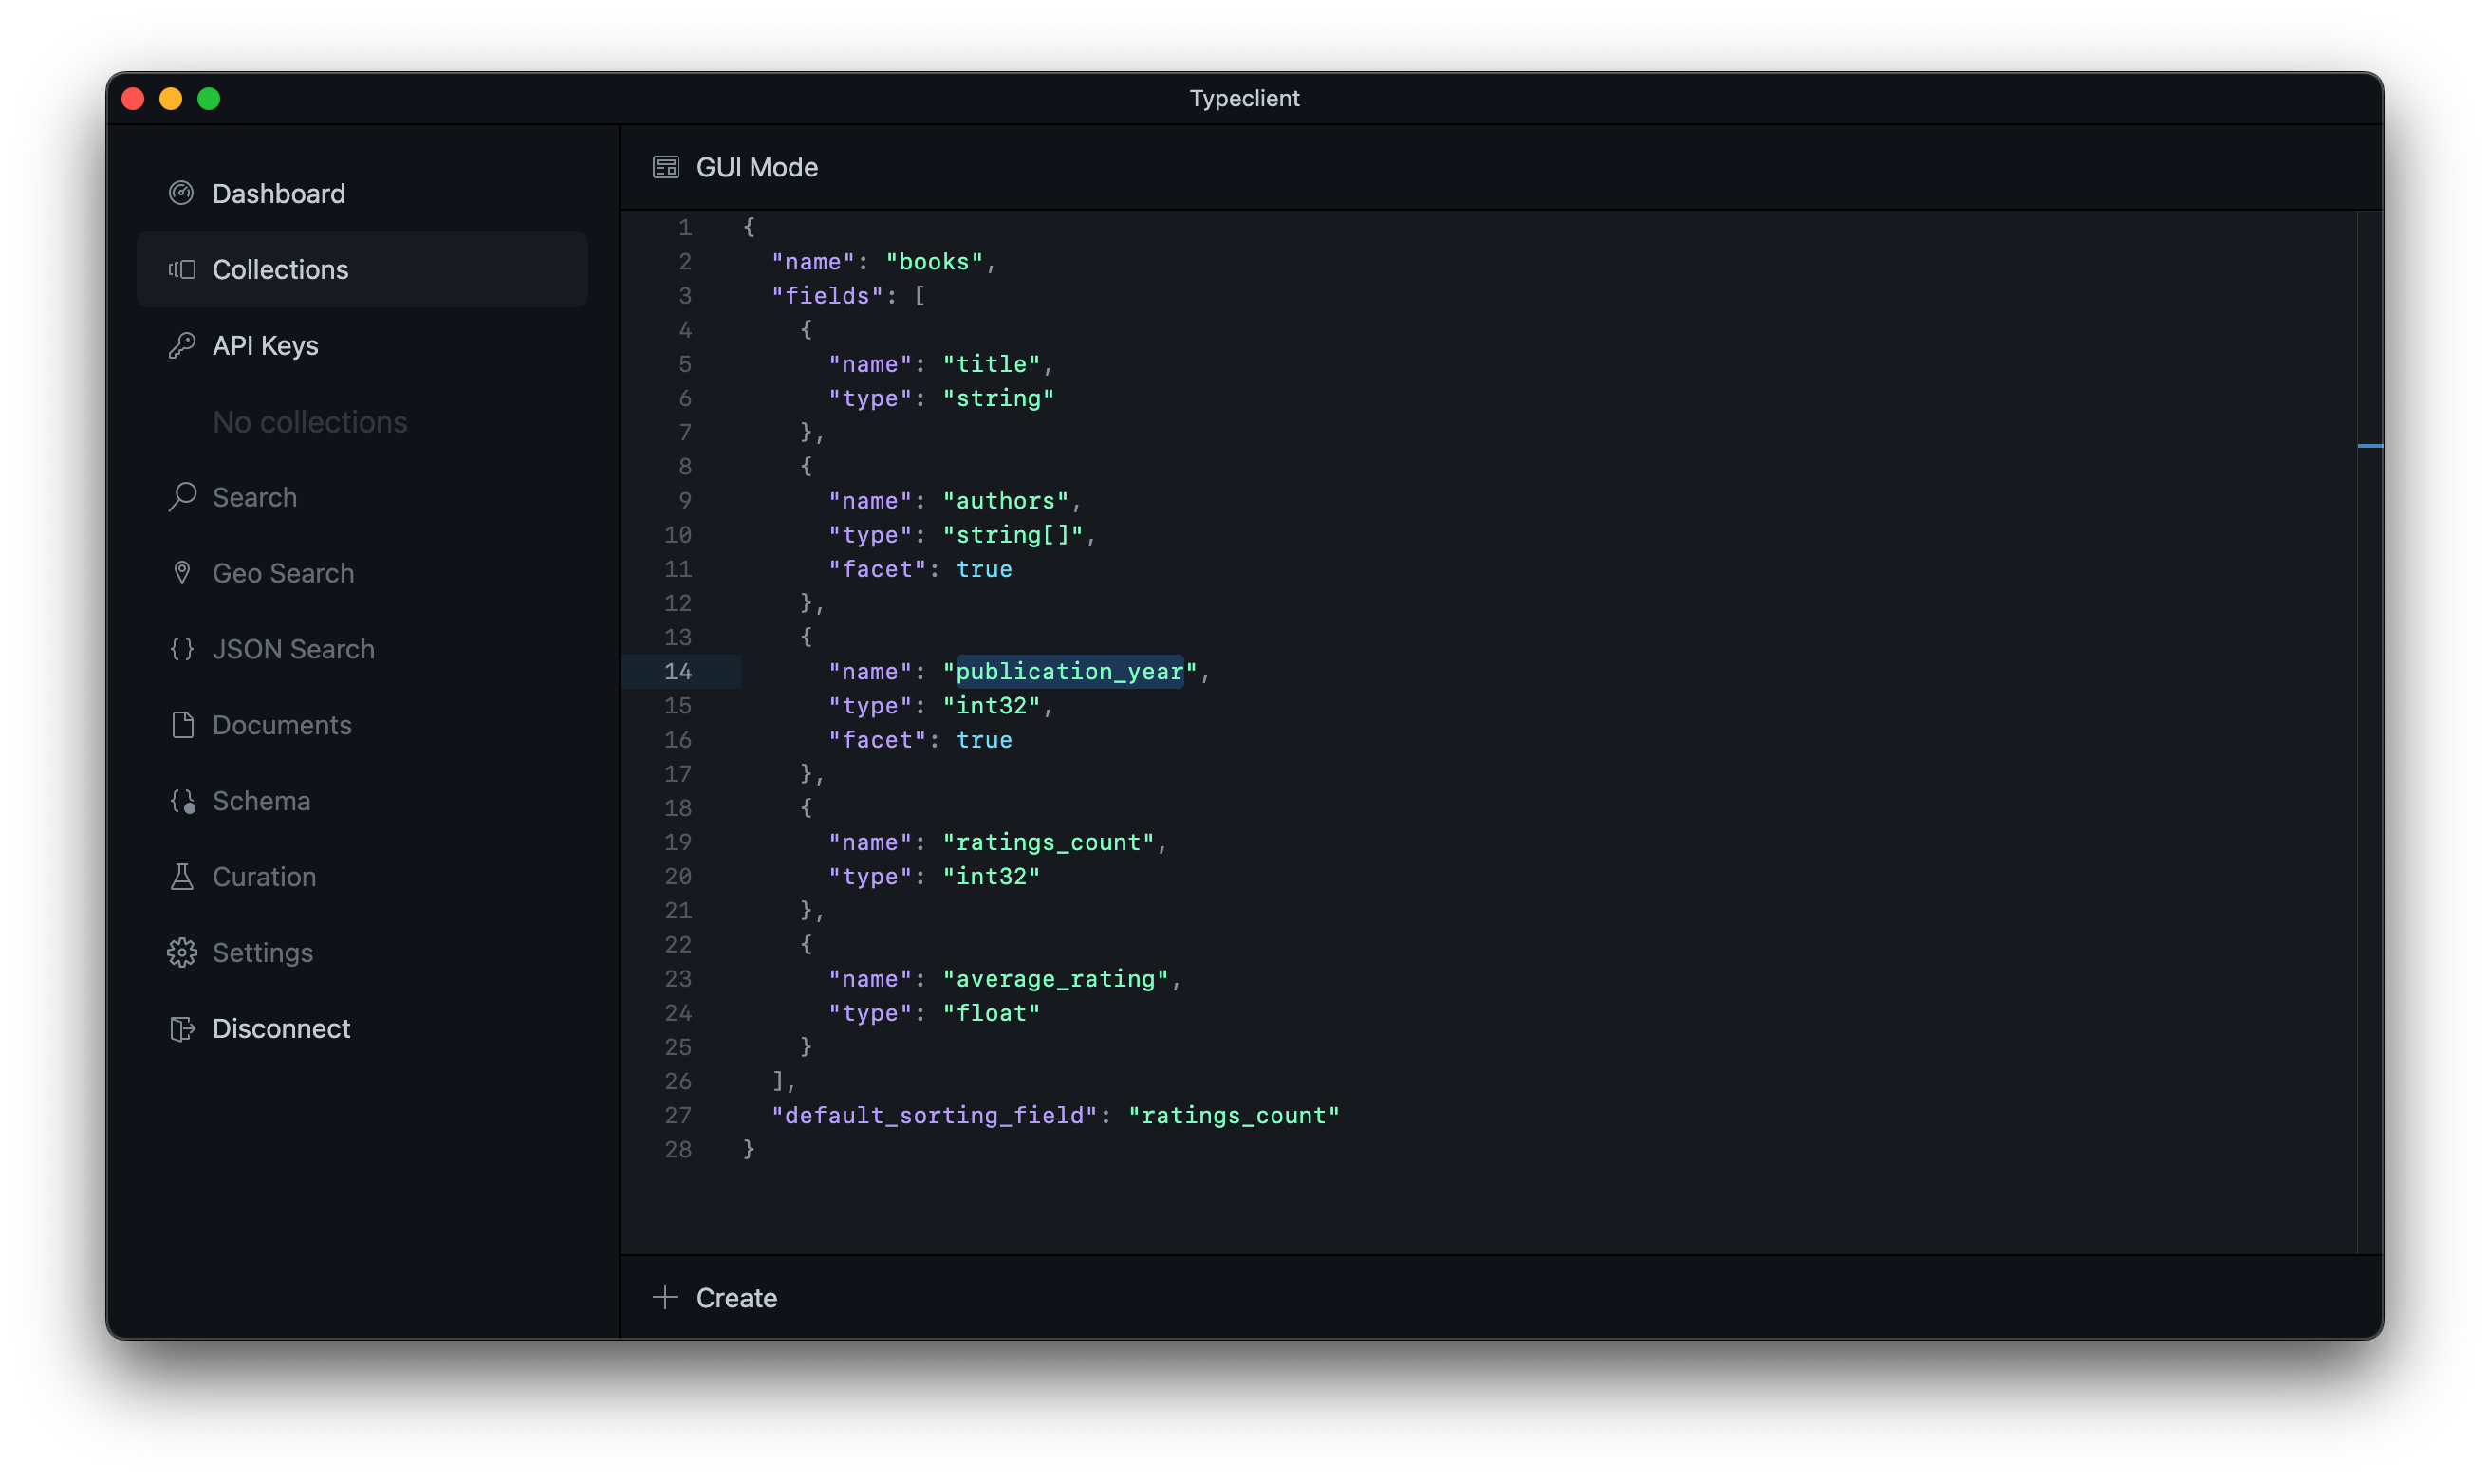Toggle GUI Mode display
Screen dimensions: 2490x1480
[734, 166]
